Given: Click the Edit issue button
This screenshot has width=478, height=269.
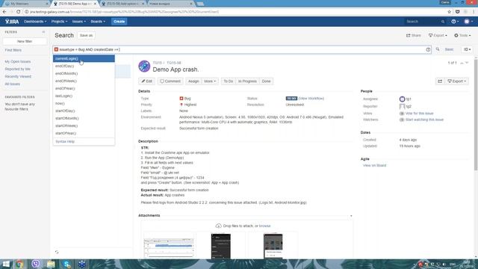Looking at the screenshot, I should [x=146, y=81].
